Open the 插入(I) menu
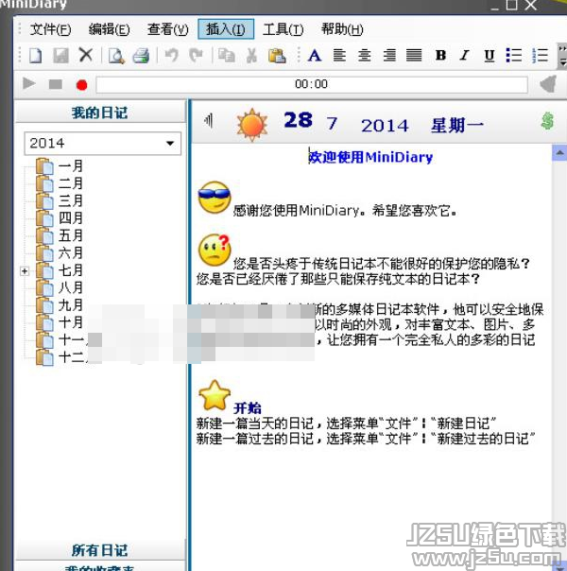The height and width of the screenshot is (571, 567). pyautogui.click(x=226, y=29)
